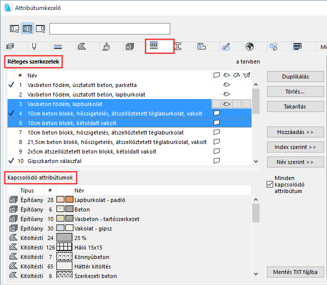Select Háló 15x15 fill row
This screenshot has height=285, width=327.
(129, 247)
